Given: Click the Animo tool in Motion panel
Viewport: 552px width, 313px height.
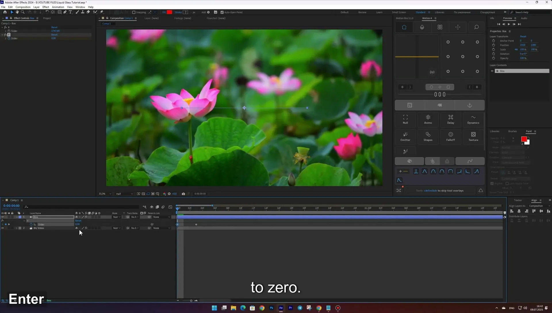Looking at the screenshot, I should (428, 119).
